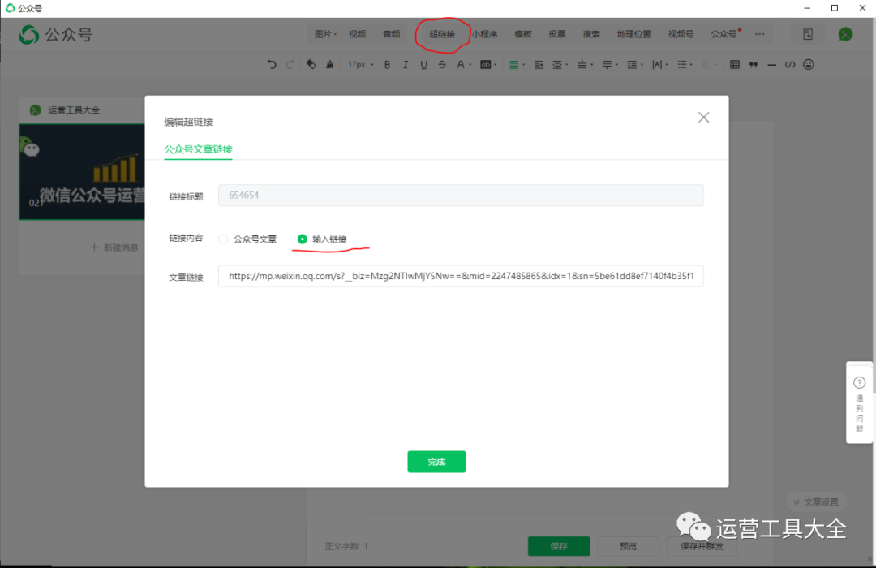This screenshot has height=568, width=876.
Task: Open the line spacing dropdown
Action: (635, 65)
